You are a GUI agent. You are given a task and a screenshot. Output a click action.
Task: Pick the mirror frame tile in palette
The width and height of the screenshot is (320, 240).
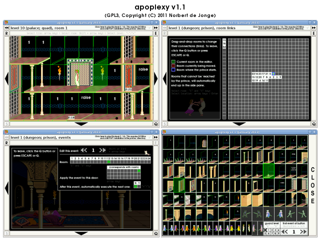[x=257, y=186]
